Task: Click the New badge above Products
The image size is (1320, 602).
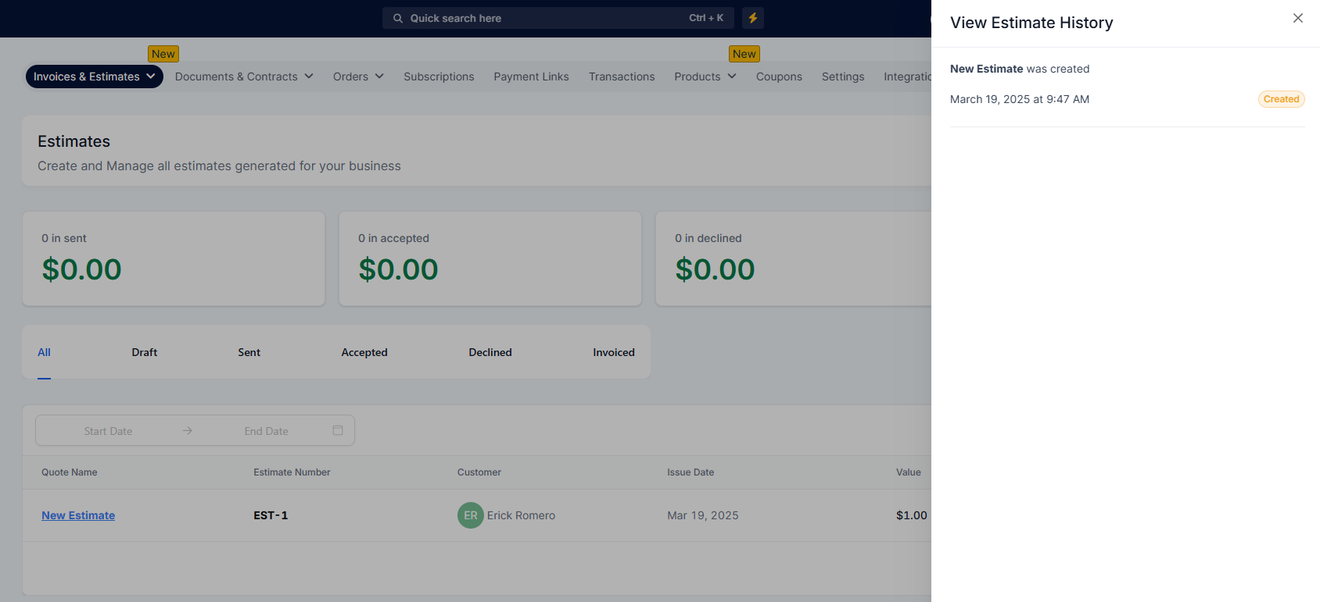Action: pos(744,54)
